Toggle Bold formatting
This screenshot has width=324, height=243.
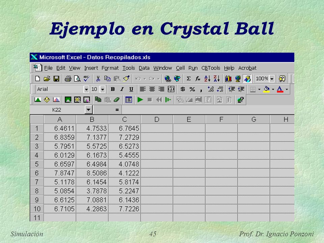tap(113, 89)
